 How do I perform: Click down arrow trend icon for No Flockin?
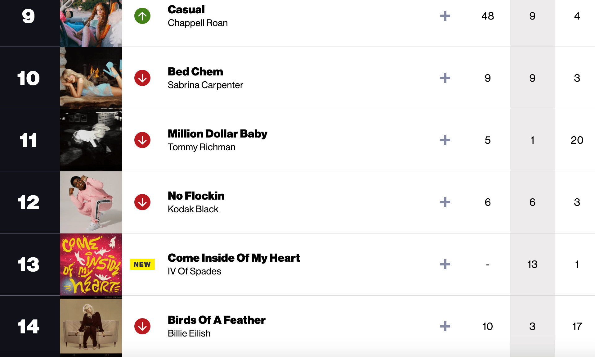[x=142, y=202]
